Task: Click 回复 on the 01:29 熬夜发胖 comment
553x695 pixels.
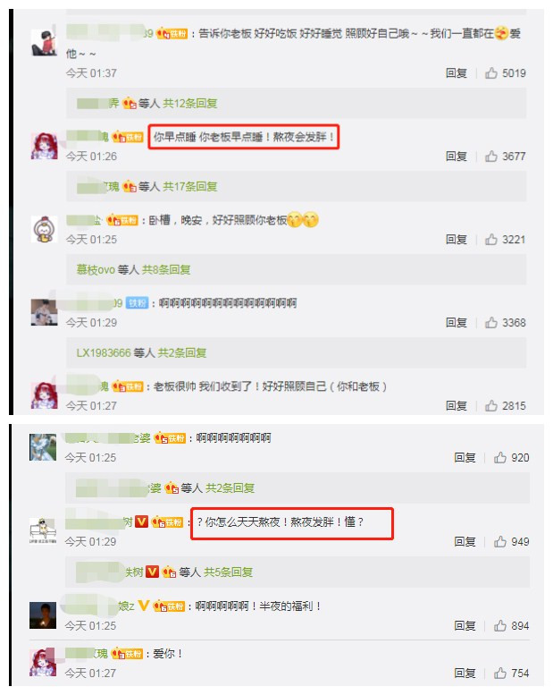Action: [465, 541]
